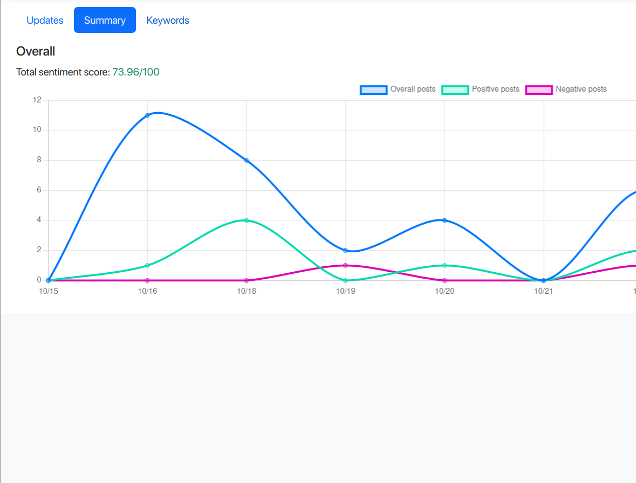
Task: Open the Keywords tab
Action: click(x=168, y=20)
